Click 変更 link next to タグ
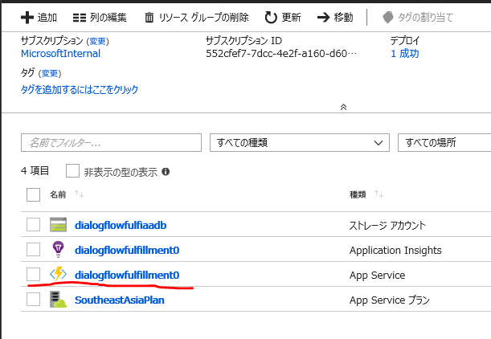491x339 pixels. pos(50,74)
